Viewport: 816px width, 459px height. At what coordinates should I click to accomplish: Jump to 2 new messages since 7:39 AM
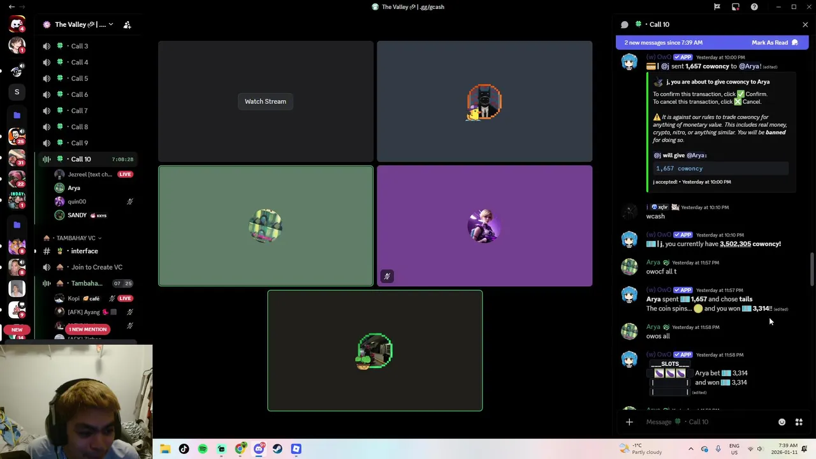click(663, 43)
